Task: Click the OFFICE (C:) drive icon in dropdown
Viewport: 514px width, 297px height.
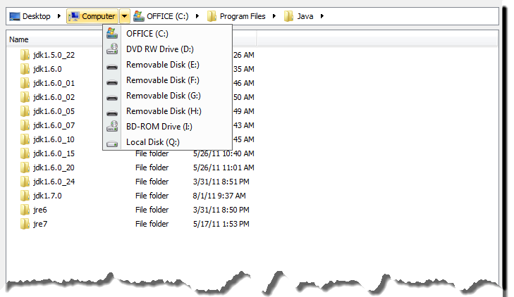Action: [112, 33]
